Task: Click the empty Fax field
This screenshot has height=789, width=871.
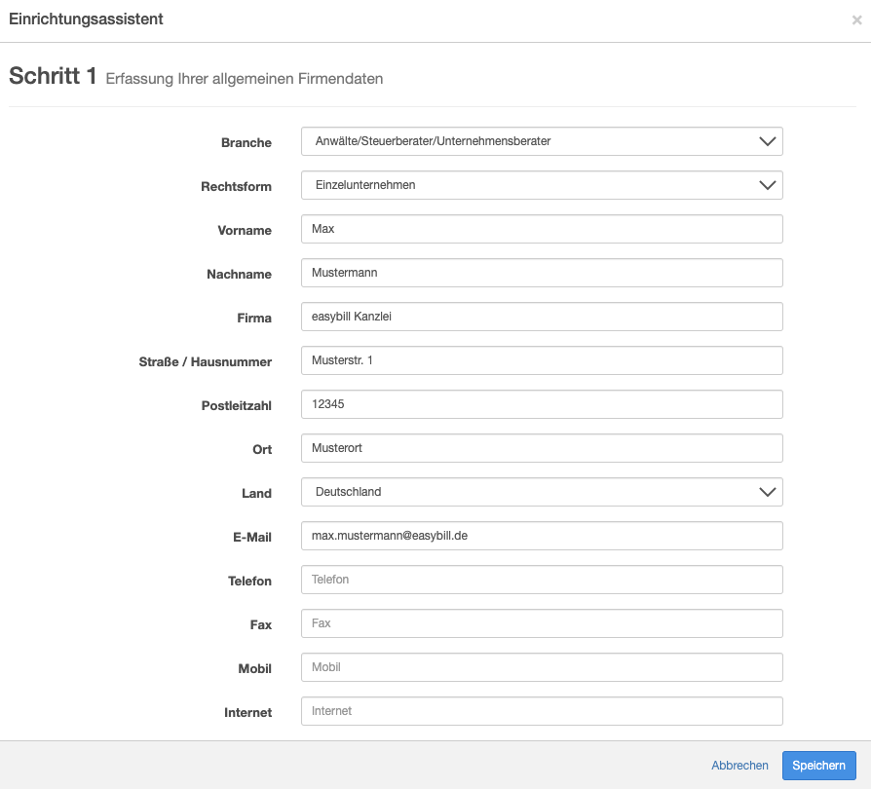Action: (541, 623)
